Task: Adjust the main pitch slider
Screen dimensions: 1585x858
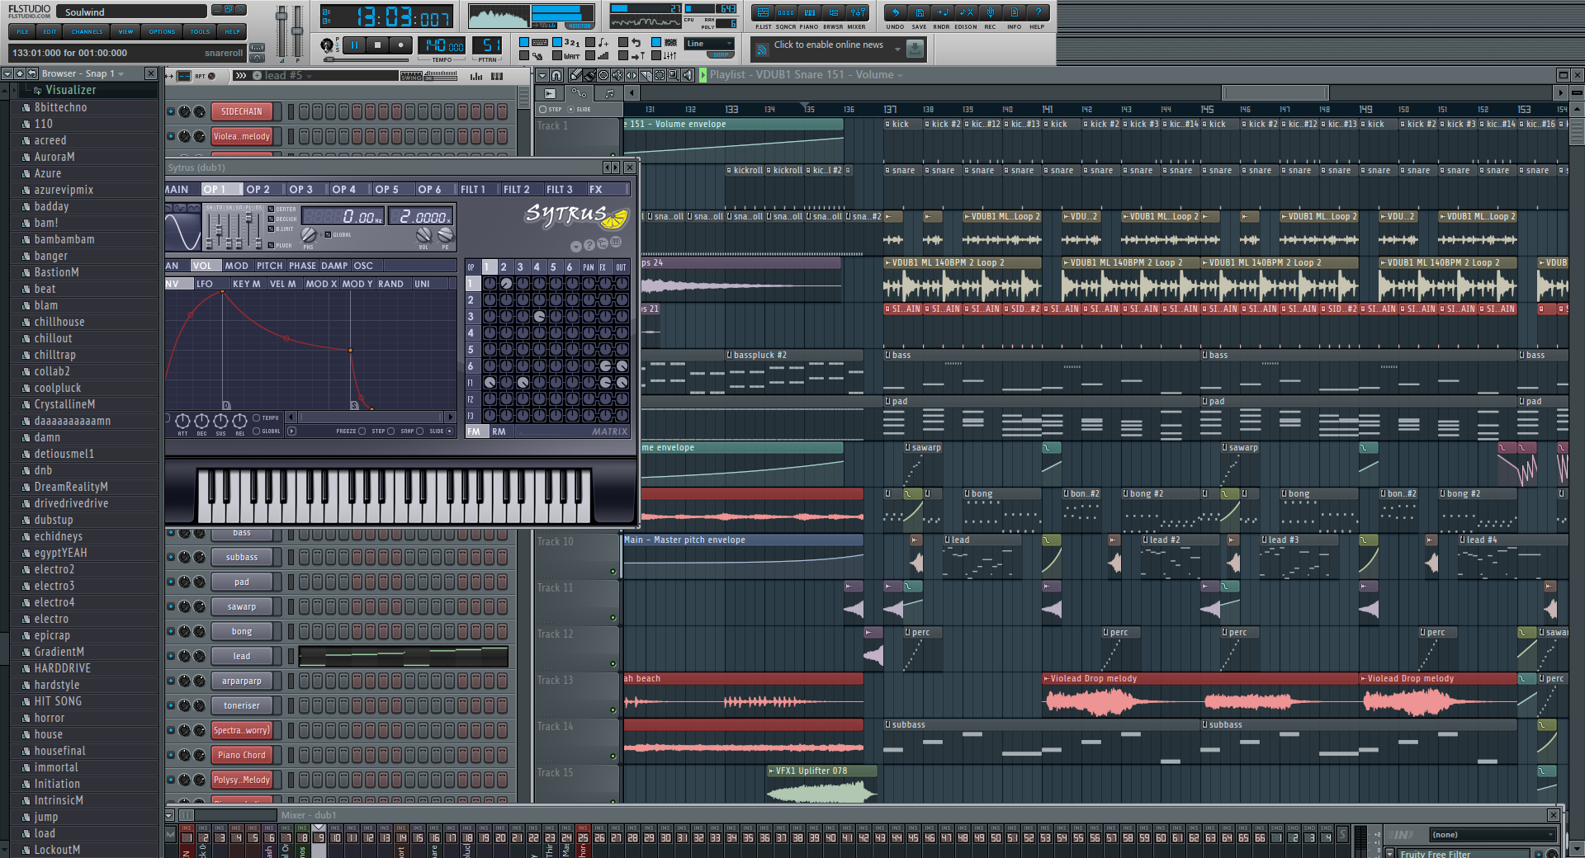Action: click(298, 31)
